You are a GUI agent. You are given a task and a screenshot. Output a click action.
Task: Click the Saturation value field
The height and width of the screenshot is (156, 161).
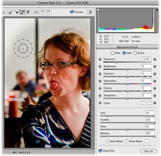pyautogui.click(x=146, y=81)
